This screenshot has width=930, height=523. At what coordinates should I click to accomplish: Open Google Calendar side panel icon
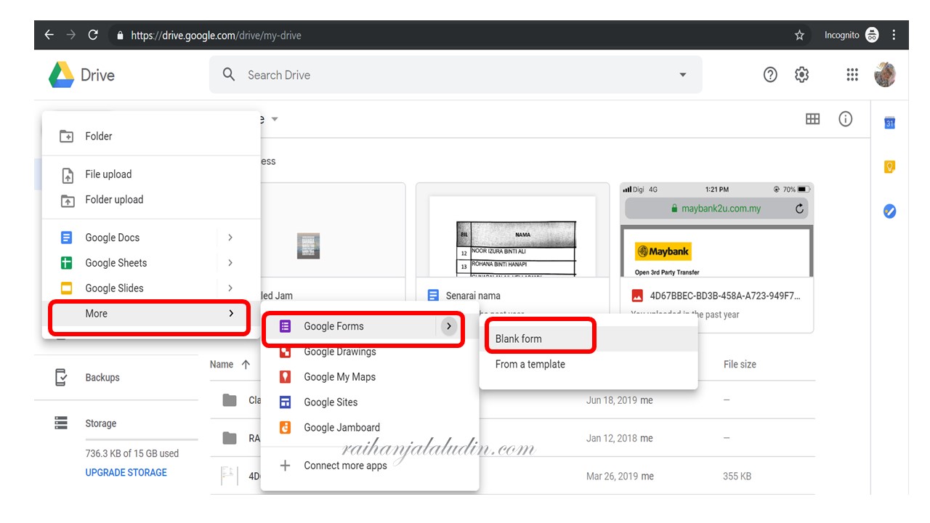pos(889,123)
